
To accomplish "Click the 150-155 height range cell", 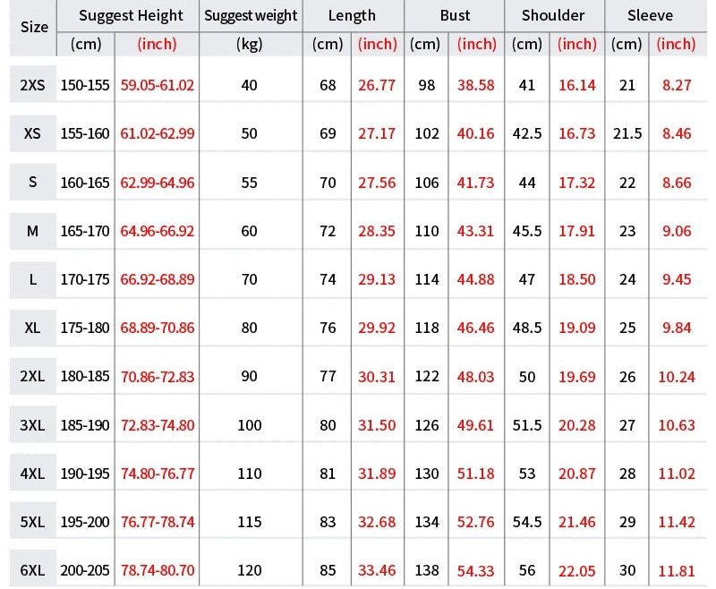I will tap(85, 85).
